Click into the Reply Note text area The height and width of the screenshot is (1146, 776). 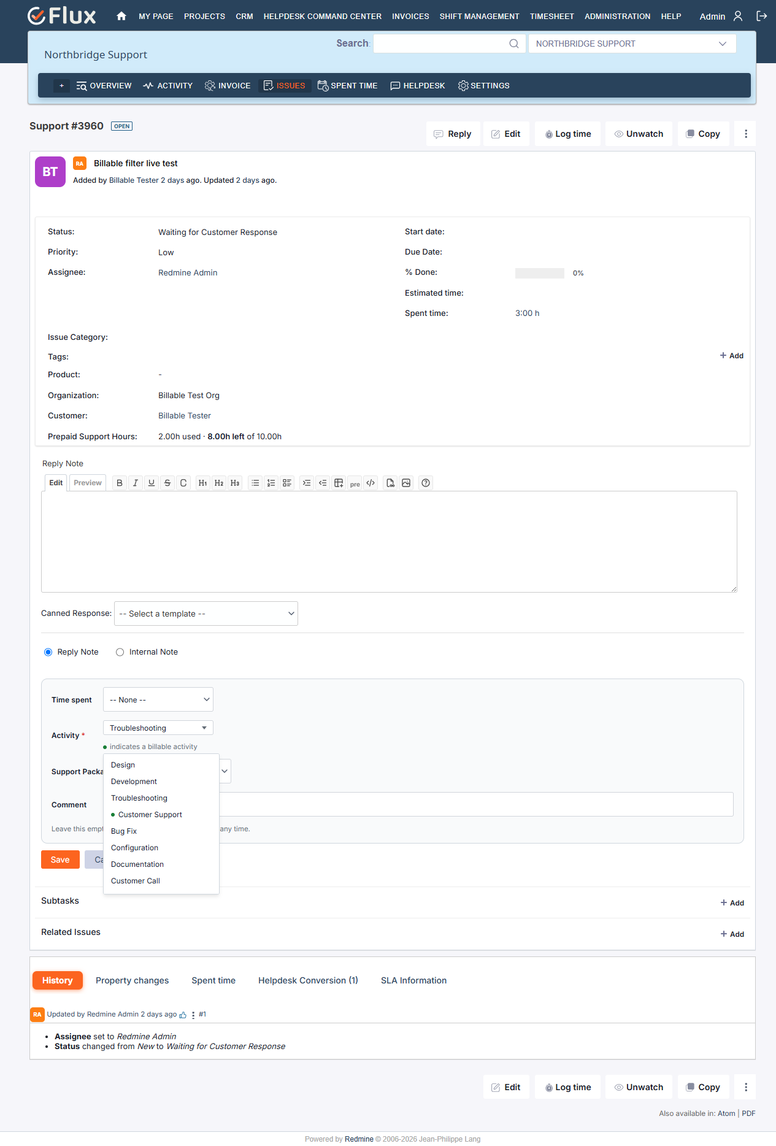389,542
